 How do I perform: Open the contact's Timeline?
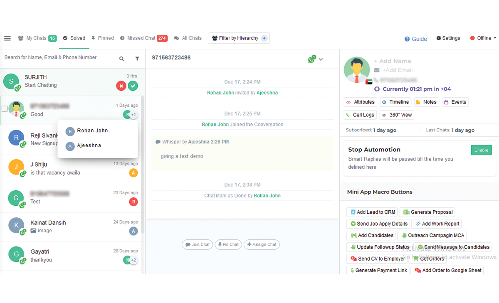pos(395,102)
